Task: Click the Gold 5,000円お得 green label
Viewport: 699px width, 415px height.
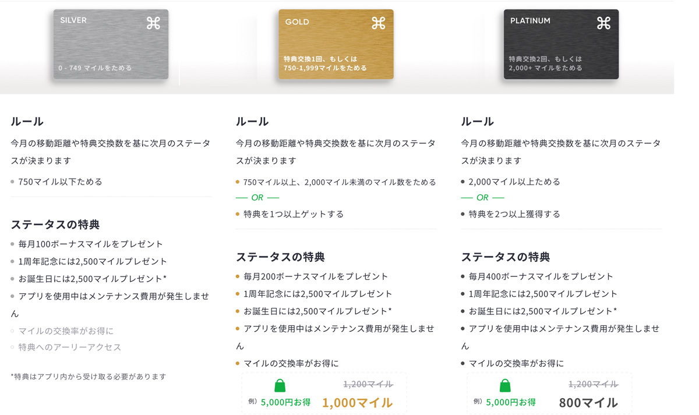Action: tap(285, 402)
